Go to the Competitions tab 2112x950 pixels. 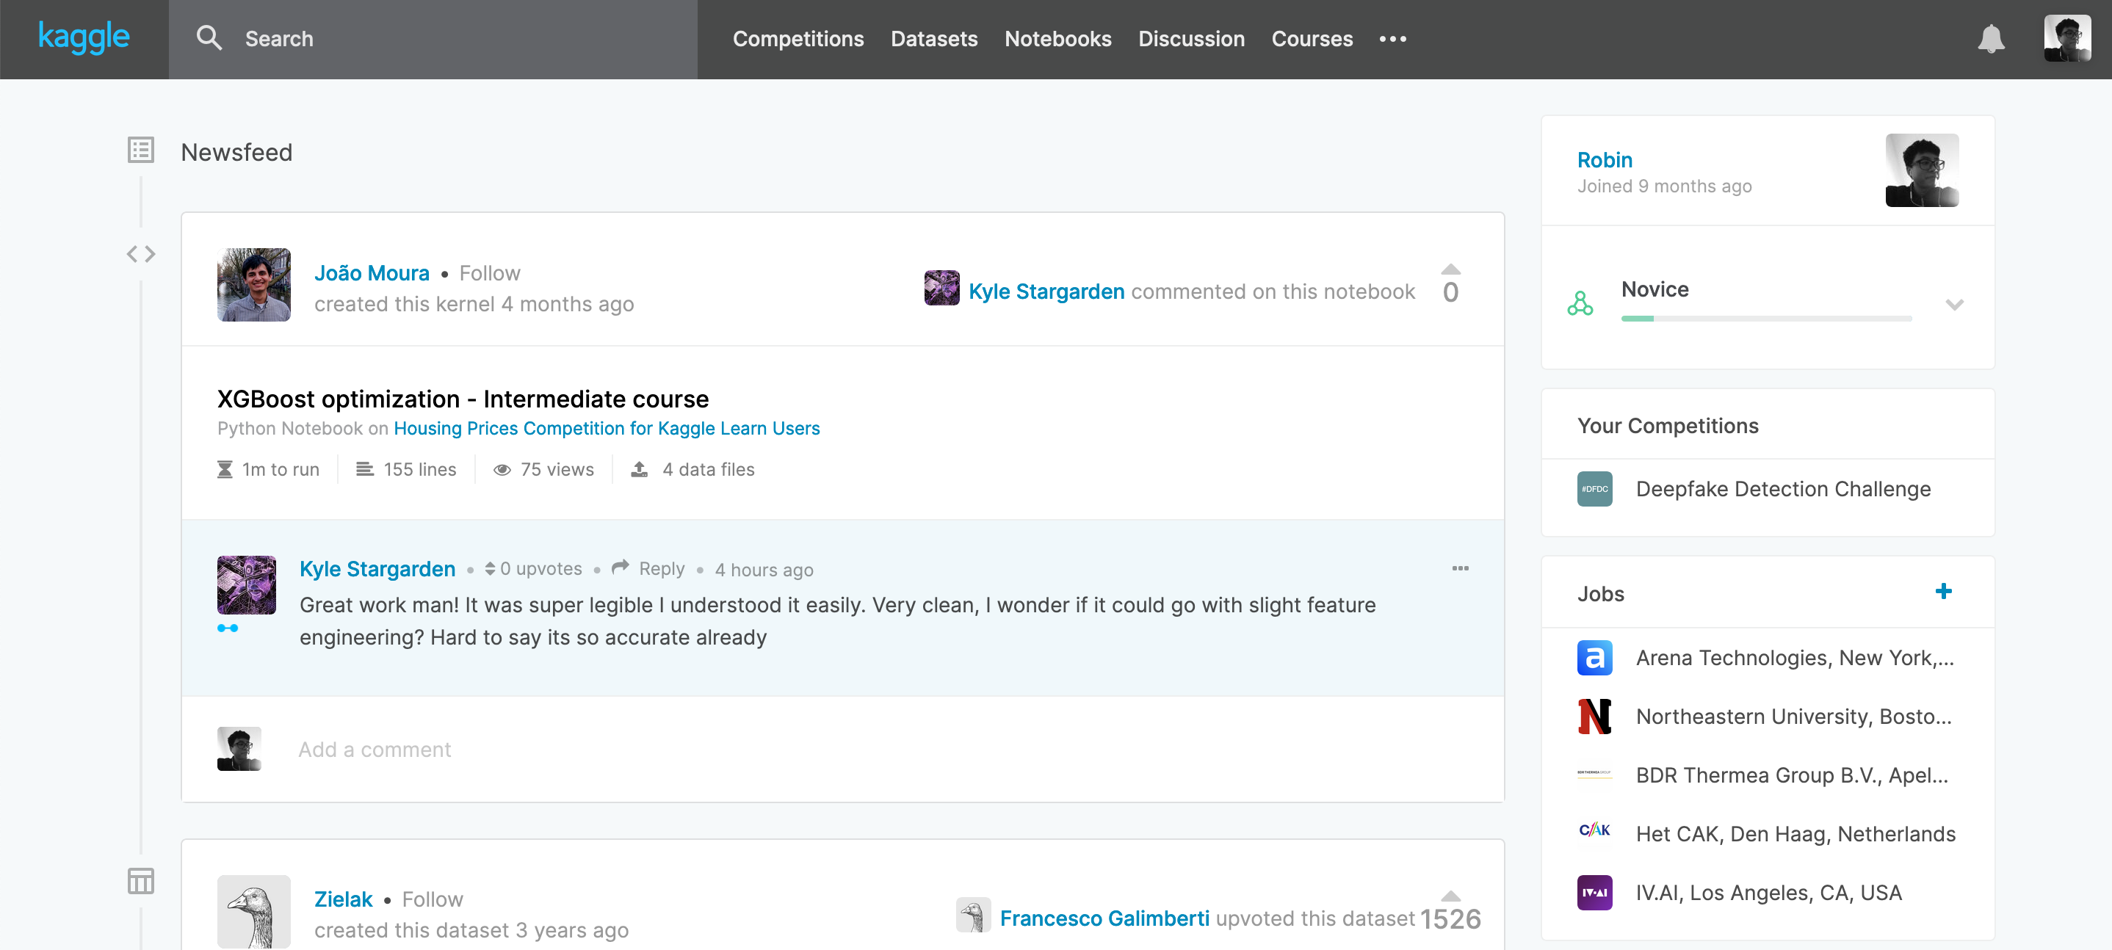tap(798, 38)
